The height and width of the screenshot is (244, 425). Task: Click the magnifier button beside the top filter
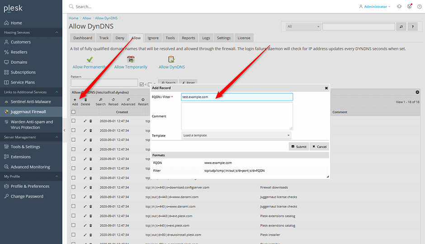tap(401, 27)
